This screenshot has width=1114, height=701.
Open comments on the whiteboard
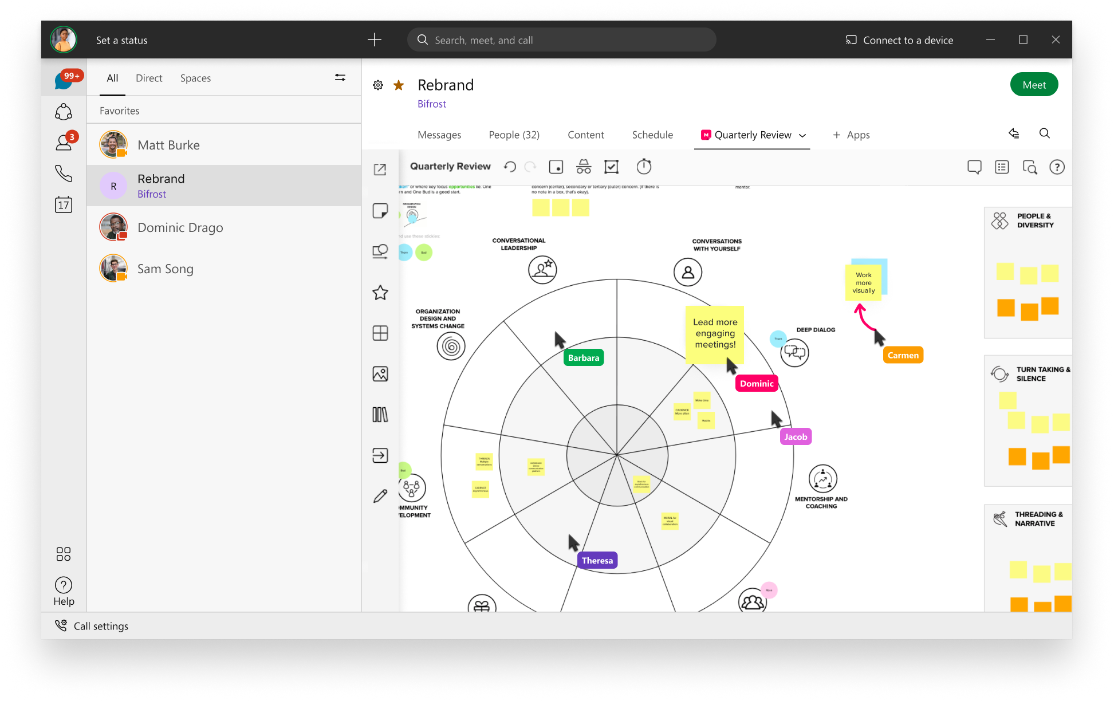974,167
